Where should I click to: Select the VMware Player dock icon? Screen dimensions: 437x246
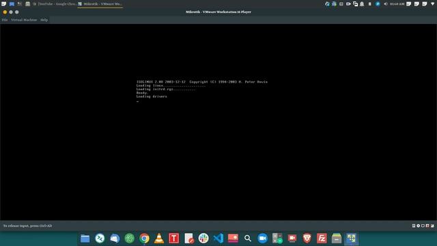(x=351, y=238)
